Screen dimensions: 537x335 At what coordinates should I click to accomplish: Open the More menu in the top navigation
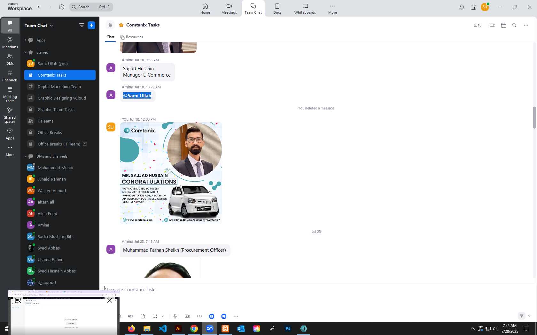pyautogui.click(x=332, y=9)
